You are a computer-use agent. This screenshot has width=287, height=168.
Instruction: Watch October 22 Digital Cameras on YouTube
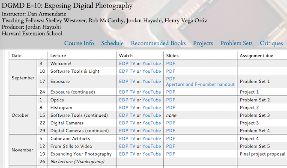pyautogui.click(x=152, y=123)
